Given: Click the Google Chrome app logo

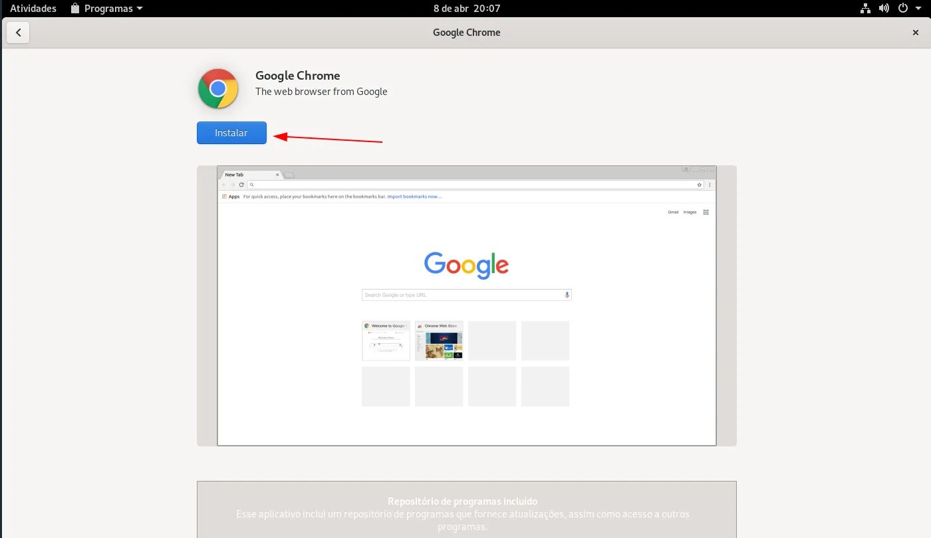Looking at the screenshot, I should (218, 88).
